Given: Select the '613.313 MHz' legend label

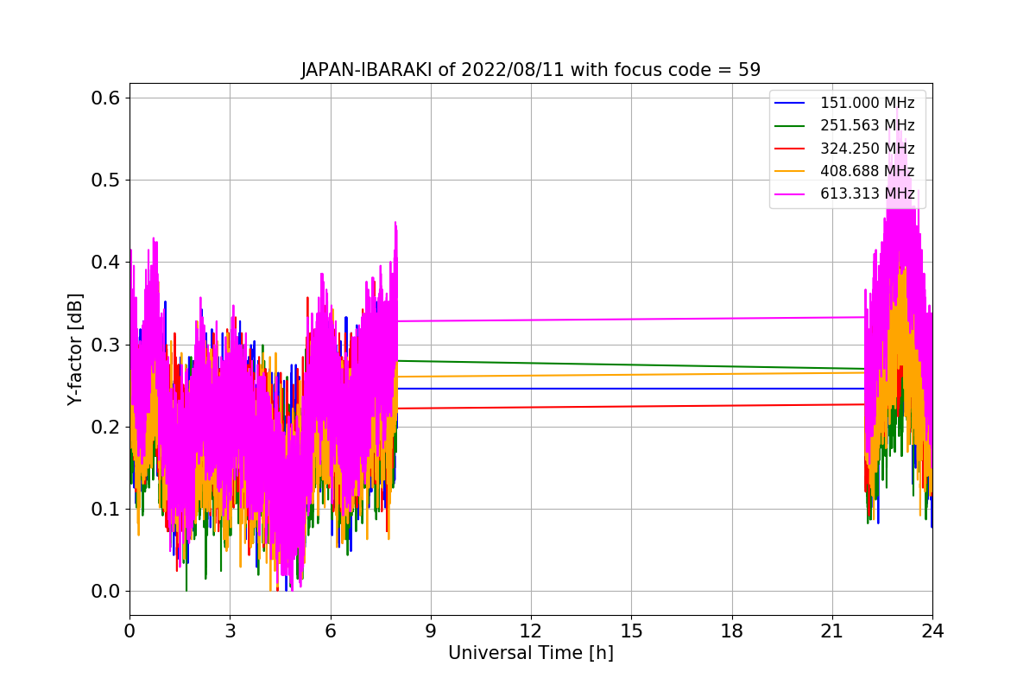Looking at the screenshot, I should pos(867,193).
